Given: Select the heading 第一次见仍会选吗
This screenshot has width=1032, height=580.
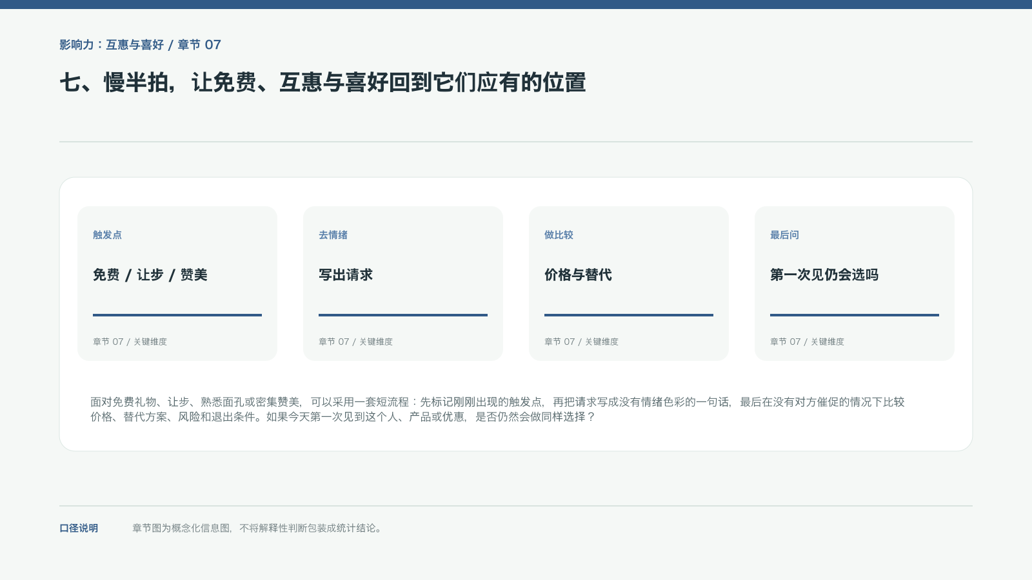Looking at the screenshot, I should point(824,275).
